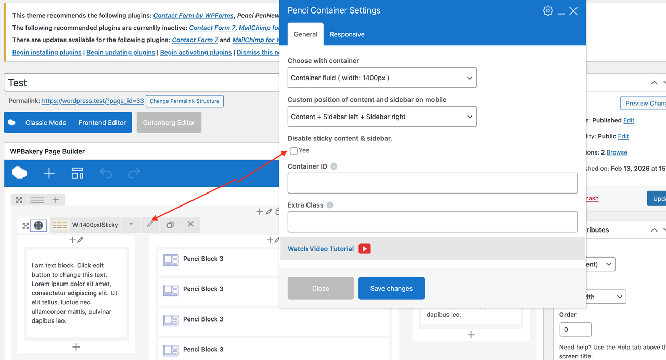
Task: Browse the page revisions
Action: pos(617,152)
